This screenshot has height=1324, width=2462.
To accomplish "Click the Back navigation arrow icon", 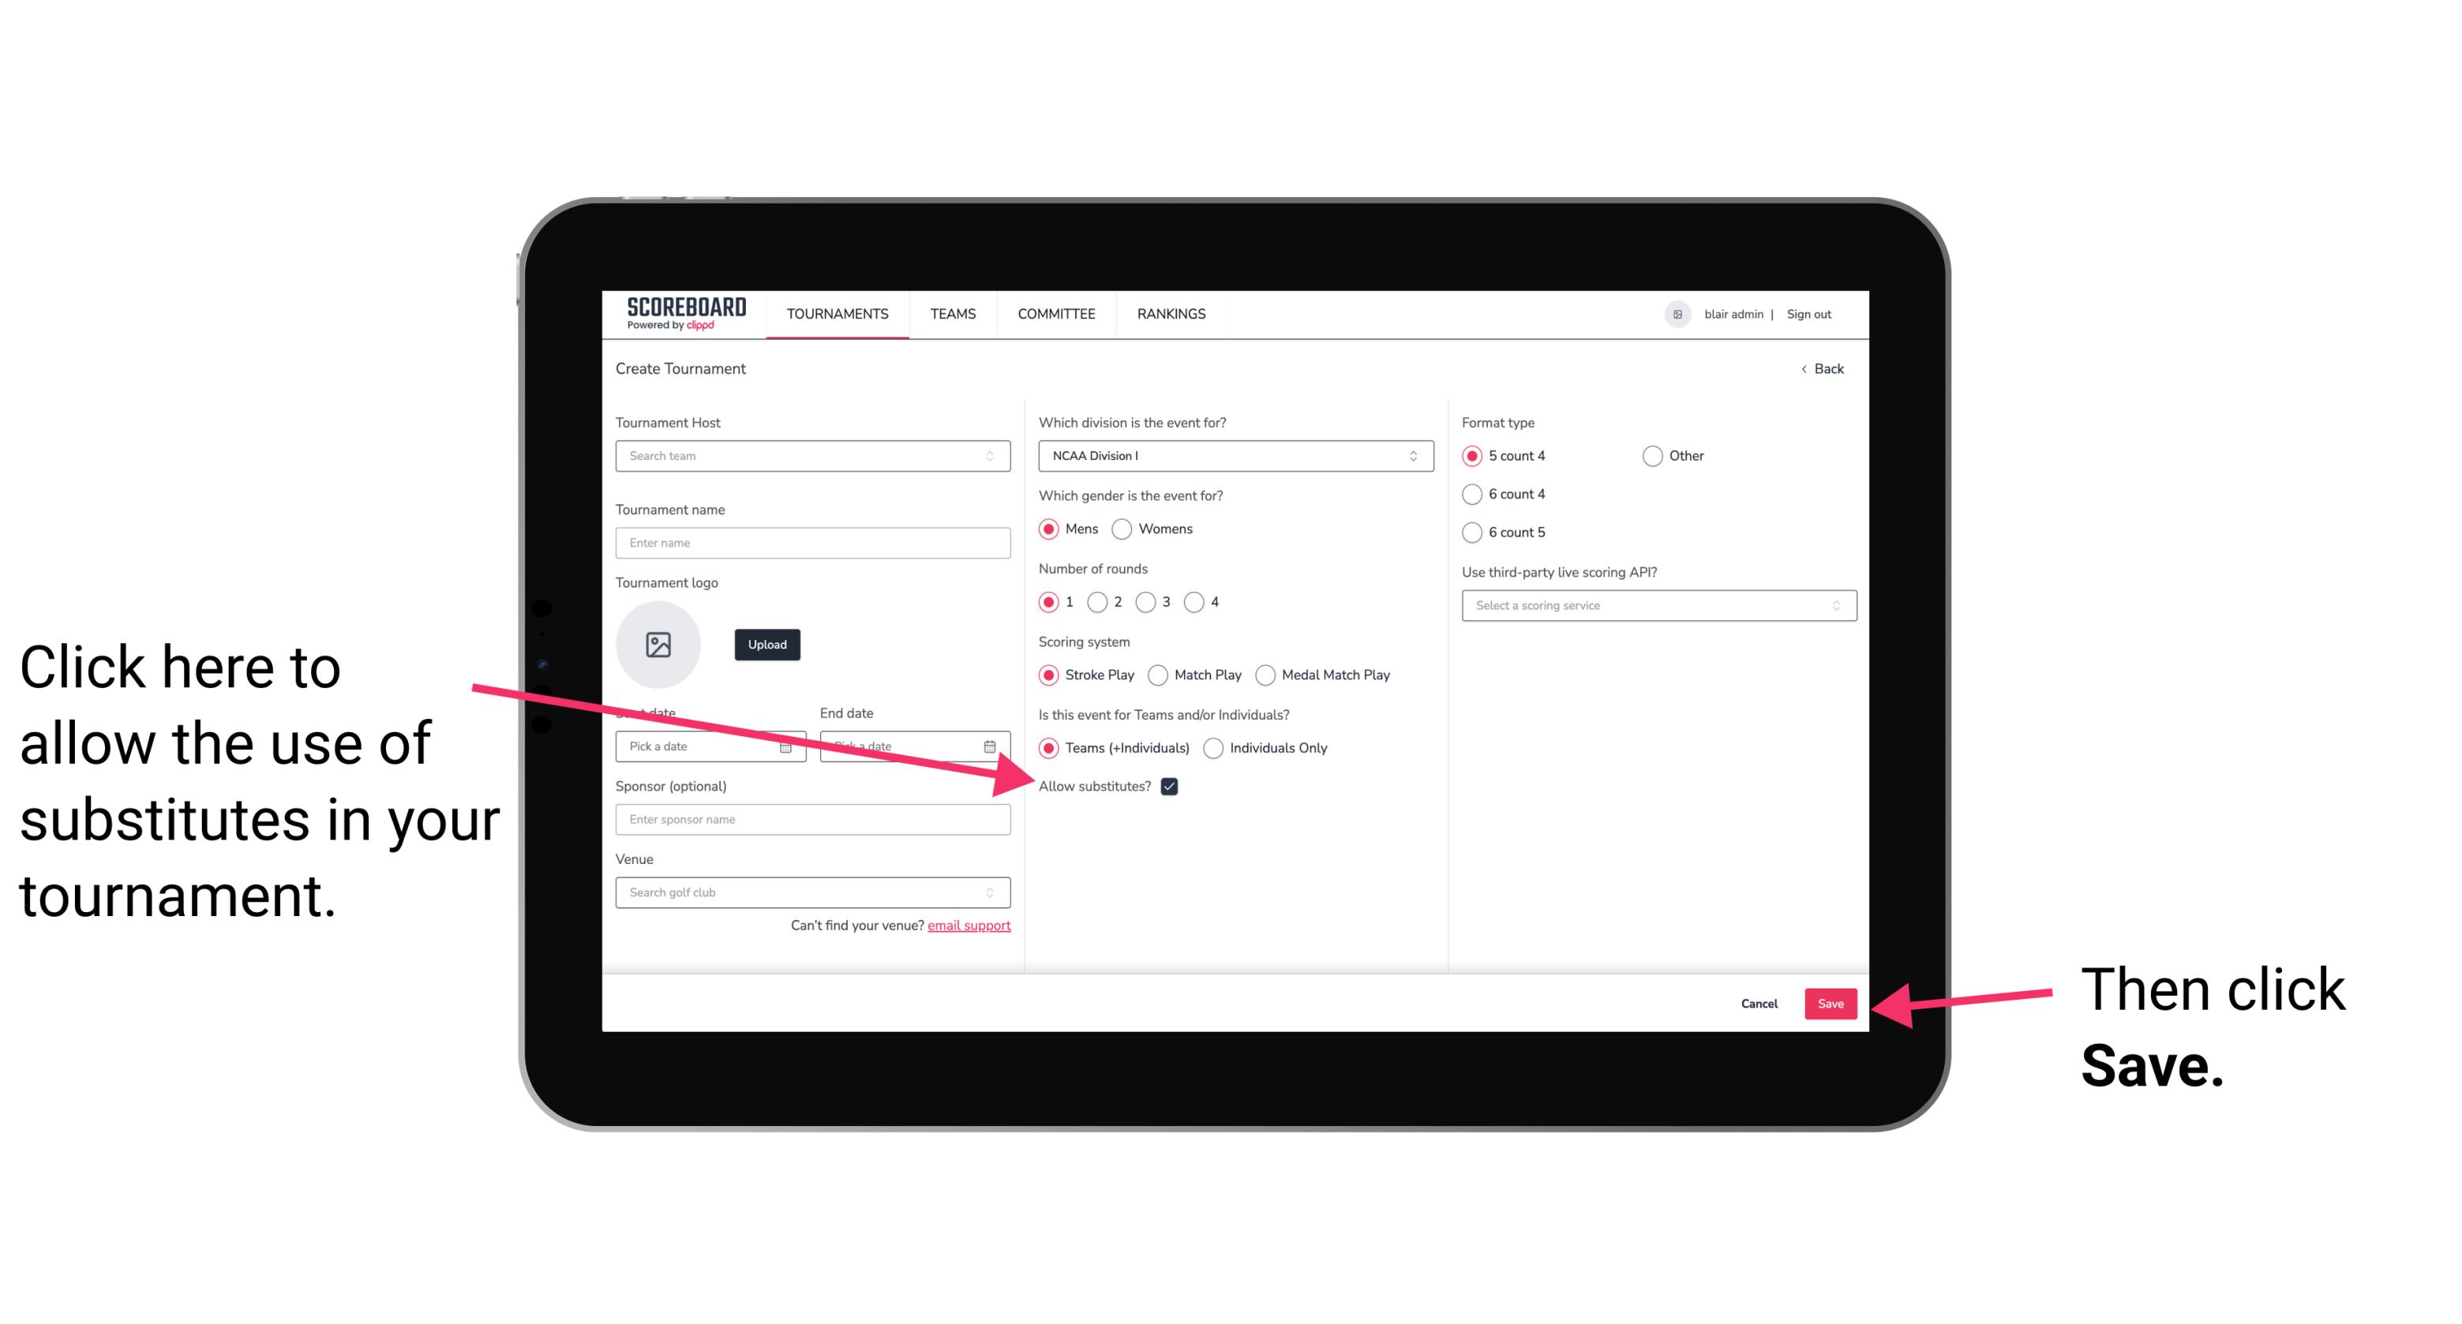I will tap(1805, 367).
